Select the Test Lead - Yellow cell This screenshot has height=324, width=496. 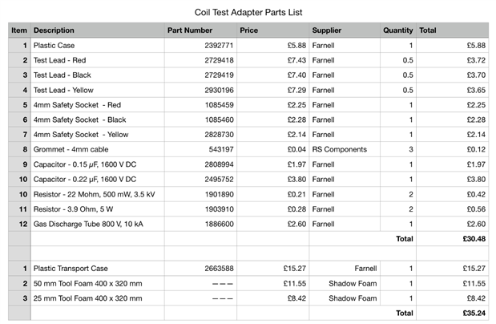point(63,90)
